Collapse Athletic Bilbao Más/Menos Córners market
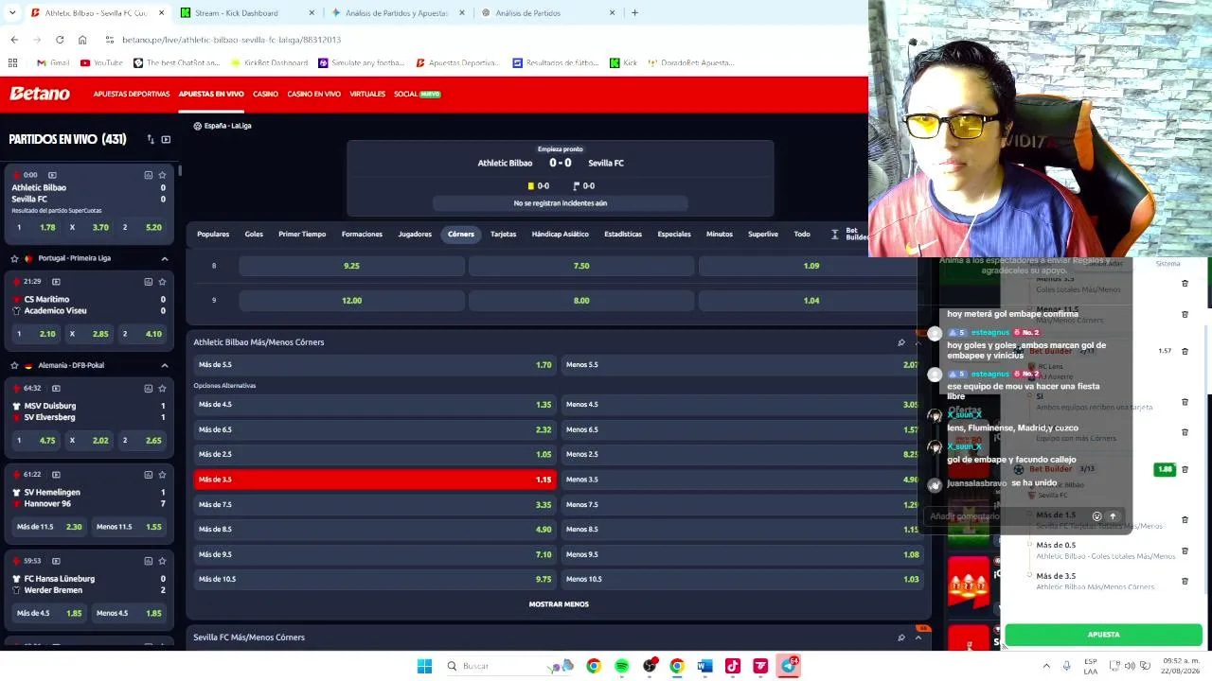This screenshot has height=681, width=1212. (918, 342)
